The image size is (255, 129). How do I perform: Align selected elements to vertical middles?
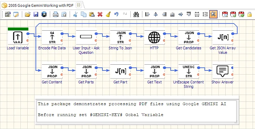pos(181,14)
